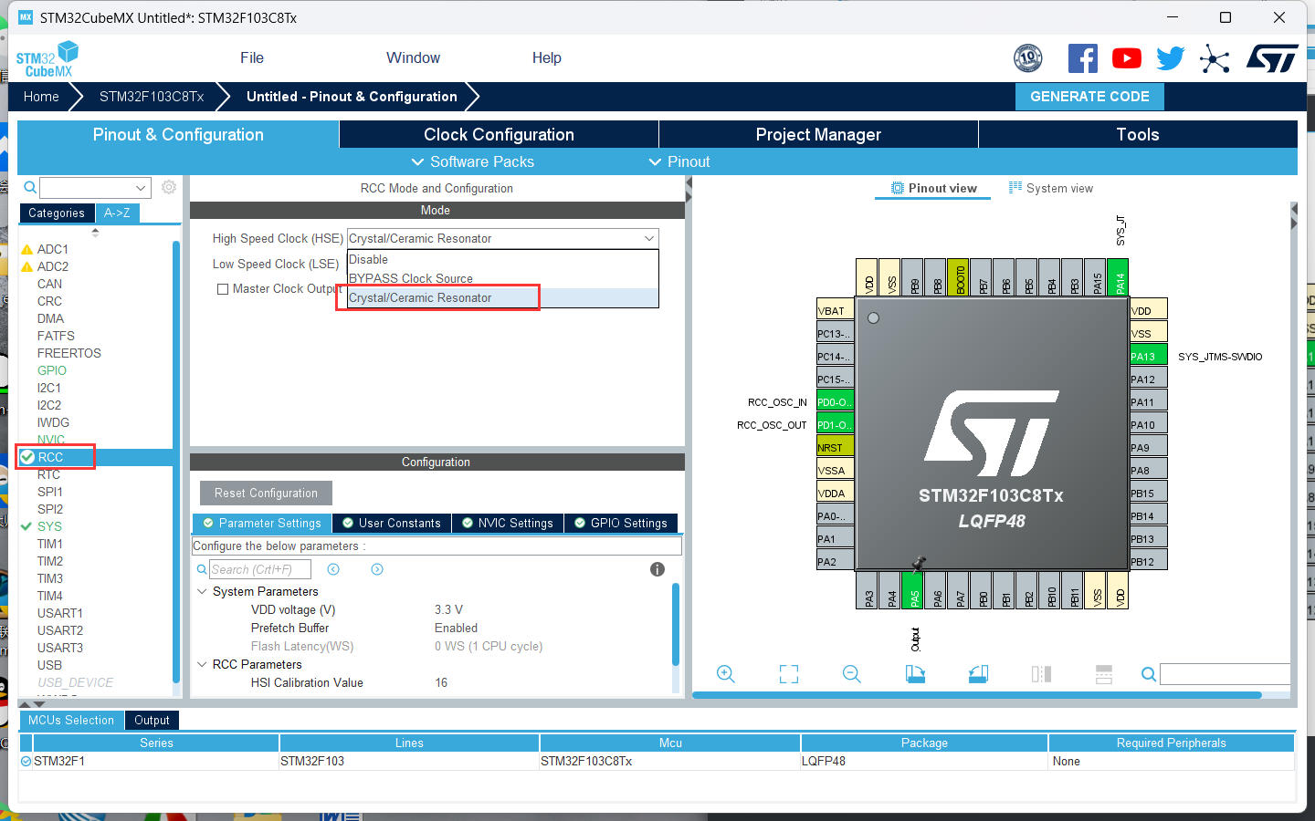Click the info icon in Configuration

coord(657,569)
